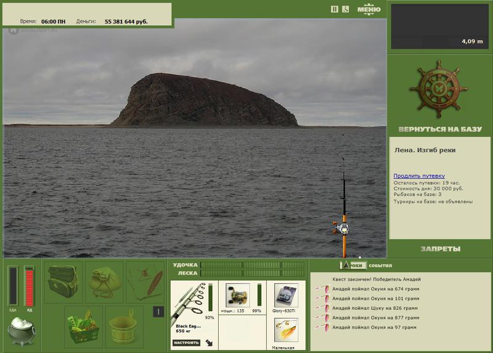Click the ЛЕСКА line tension bar
The image size is (493, 353).
click(253, 273)
